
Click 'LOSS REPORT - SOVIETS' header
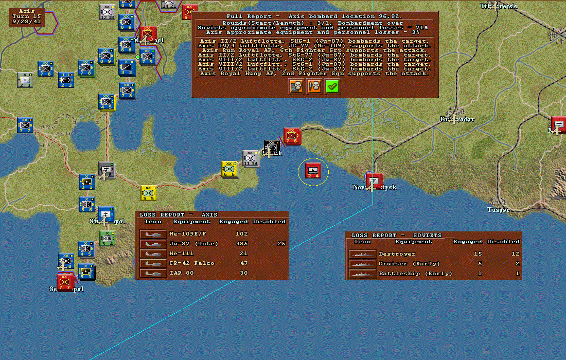pyautogui.click(x=397, y=235)
